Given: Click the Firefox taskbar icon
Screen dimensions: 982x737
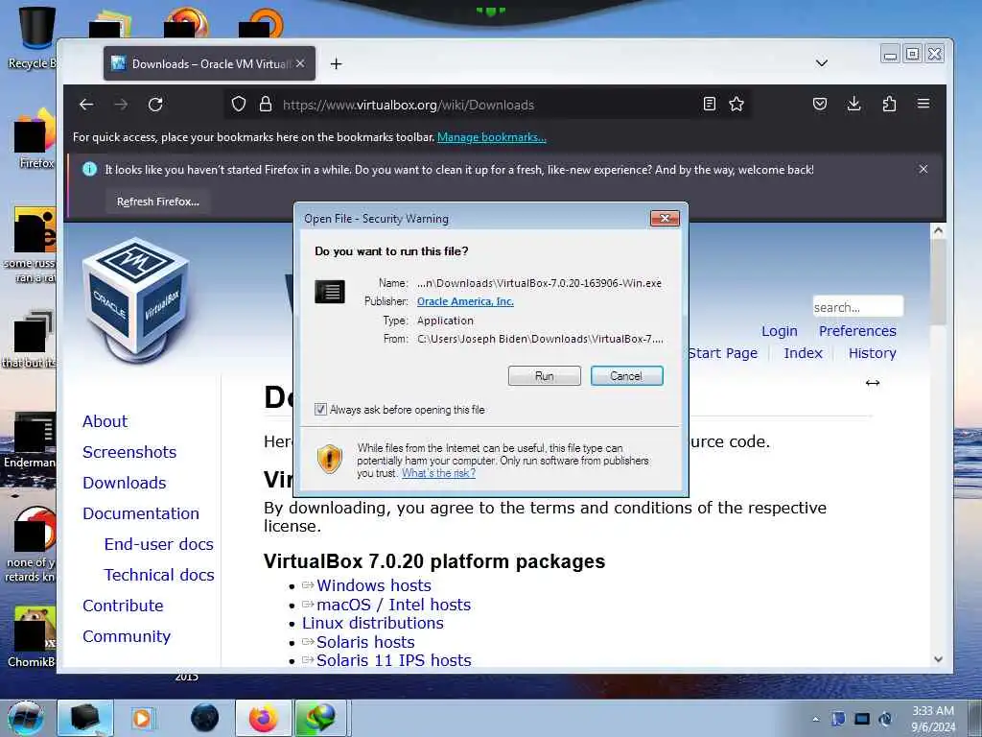Looking at the screenshot, I should (x=264, y=718).
